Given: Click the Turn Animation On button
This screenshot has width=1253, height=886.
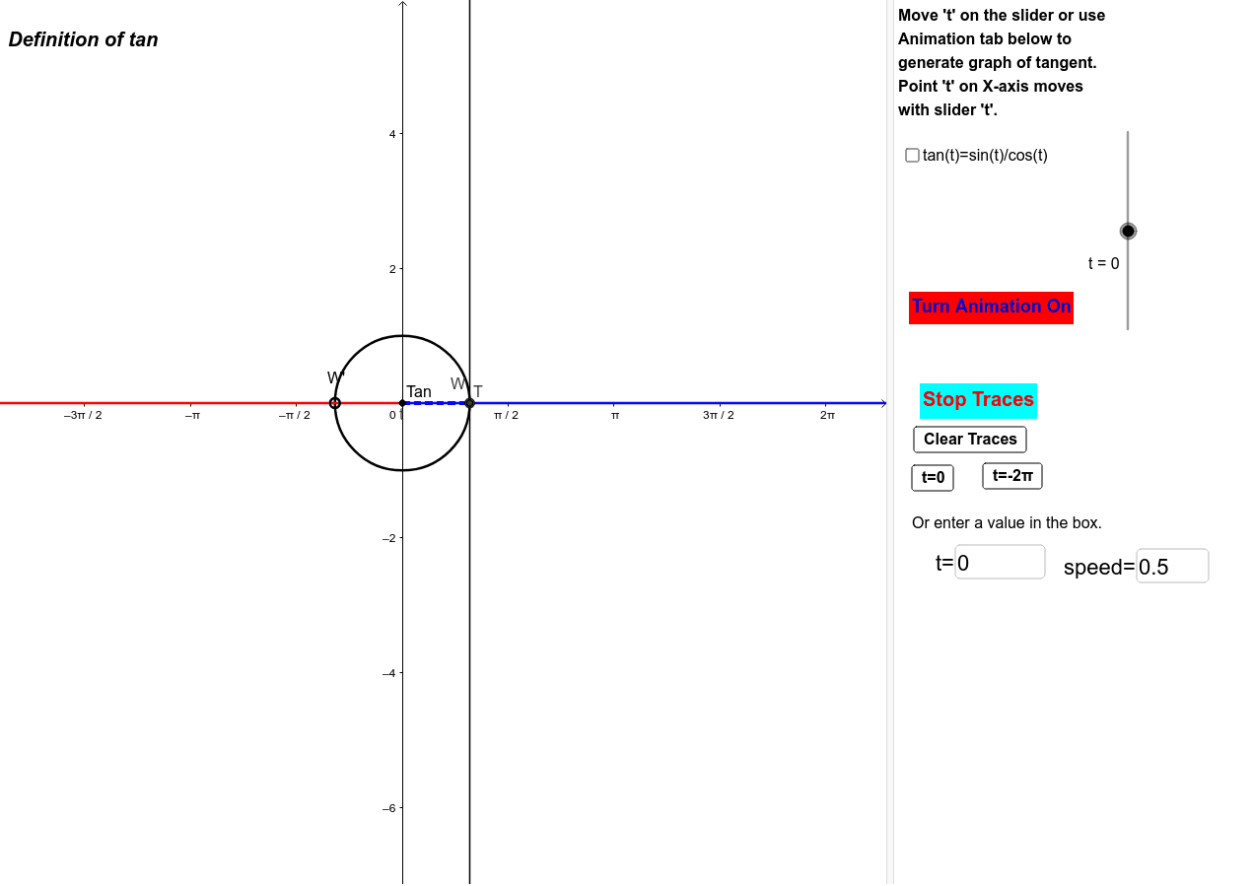Looking at the screenshot, I should tap(991, 307).
